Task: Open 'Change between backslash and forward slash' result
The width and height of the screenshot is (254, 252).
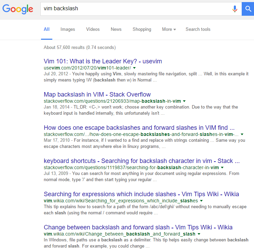Action: 138,227
